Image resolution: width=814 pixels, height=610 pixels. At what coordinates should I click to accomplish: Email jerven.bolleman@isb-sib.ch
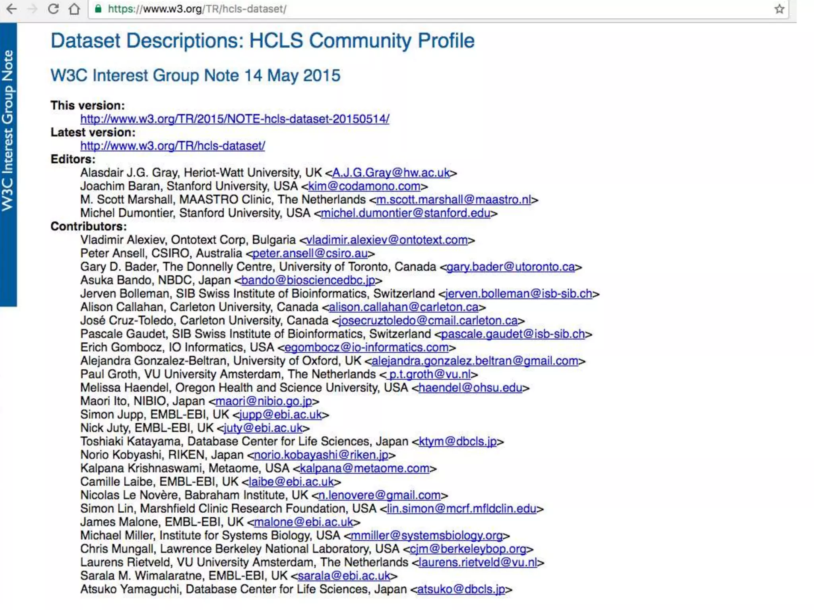click(519, 294)
